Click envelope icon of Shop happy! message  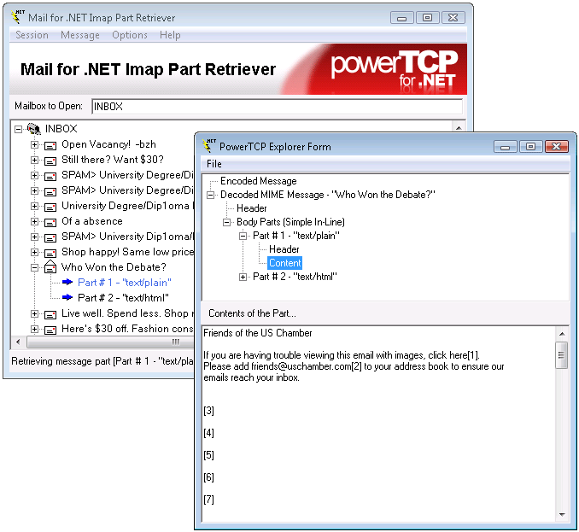(50, 253)
